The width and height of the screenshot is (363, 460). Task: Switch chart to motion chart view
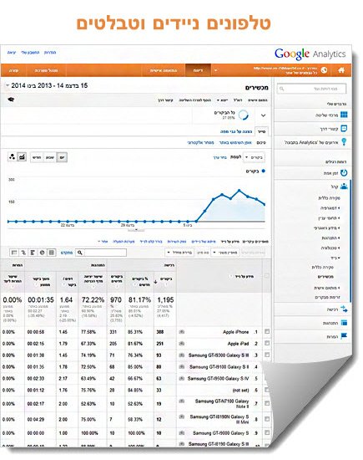(x=12, y=157)
